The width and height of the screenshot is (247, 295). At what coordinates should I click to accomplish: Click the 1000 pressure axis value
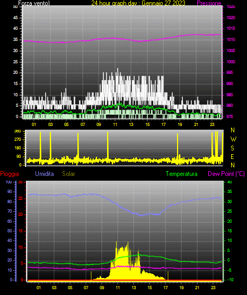[x=231, y=62]
